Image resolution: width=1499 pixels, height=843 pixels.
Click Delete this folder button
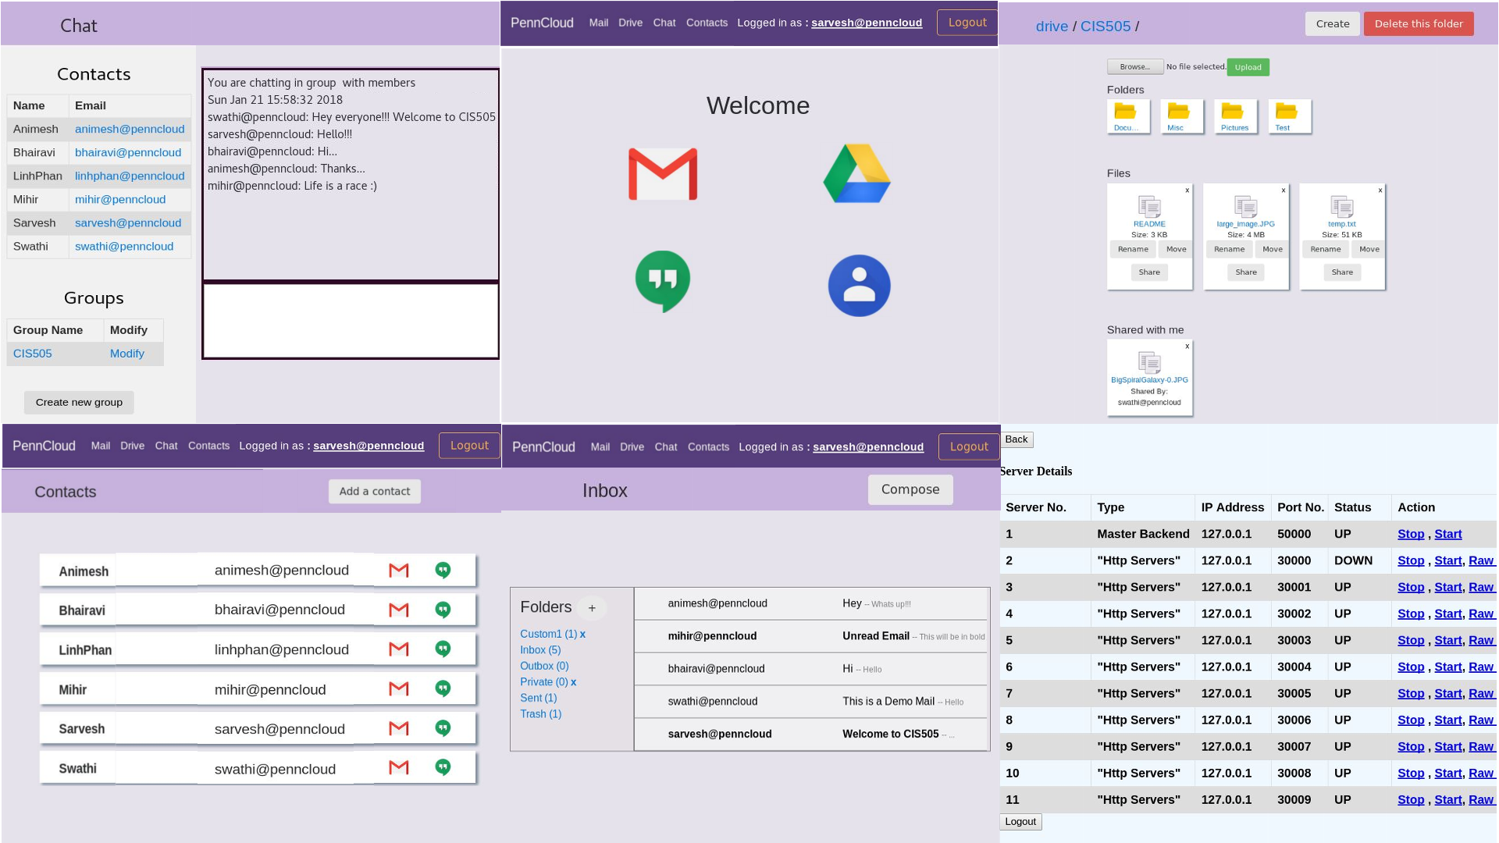1419,23
